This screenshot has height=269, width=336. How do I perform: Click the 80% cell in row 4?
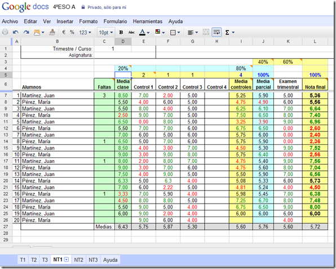coord(241,69)
